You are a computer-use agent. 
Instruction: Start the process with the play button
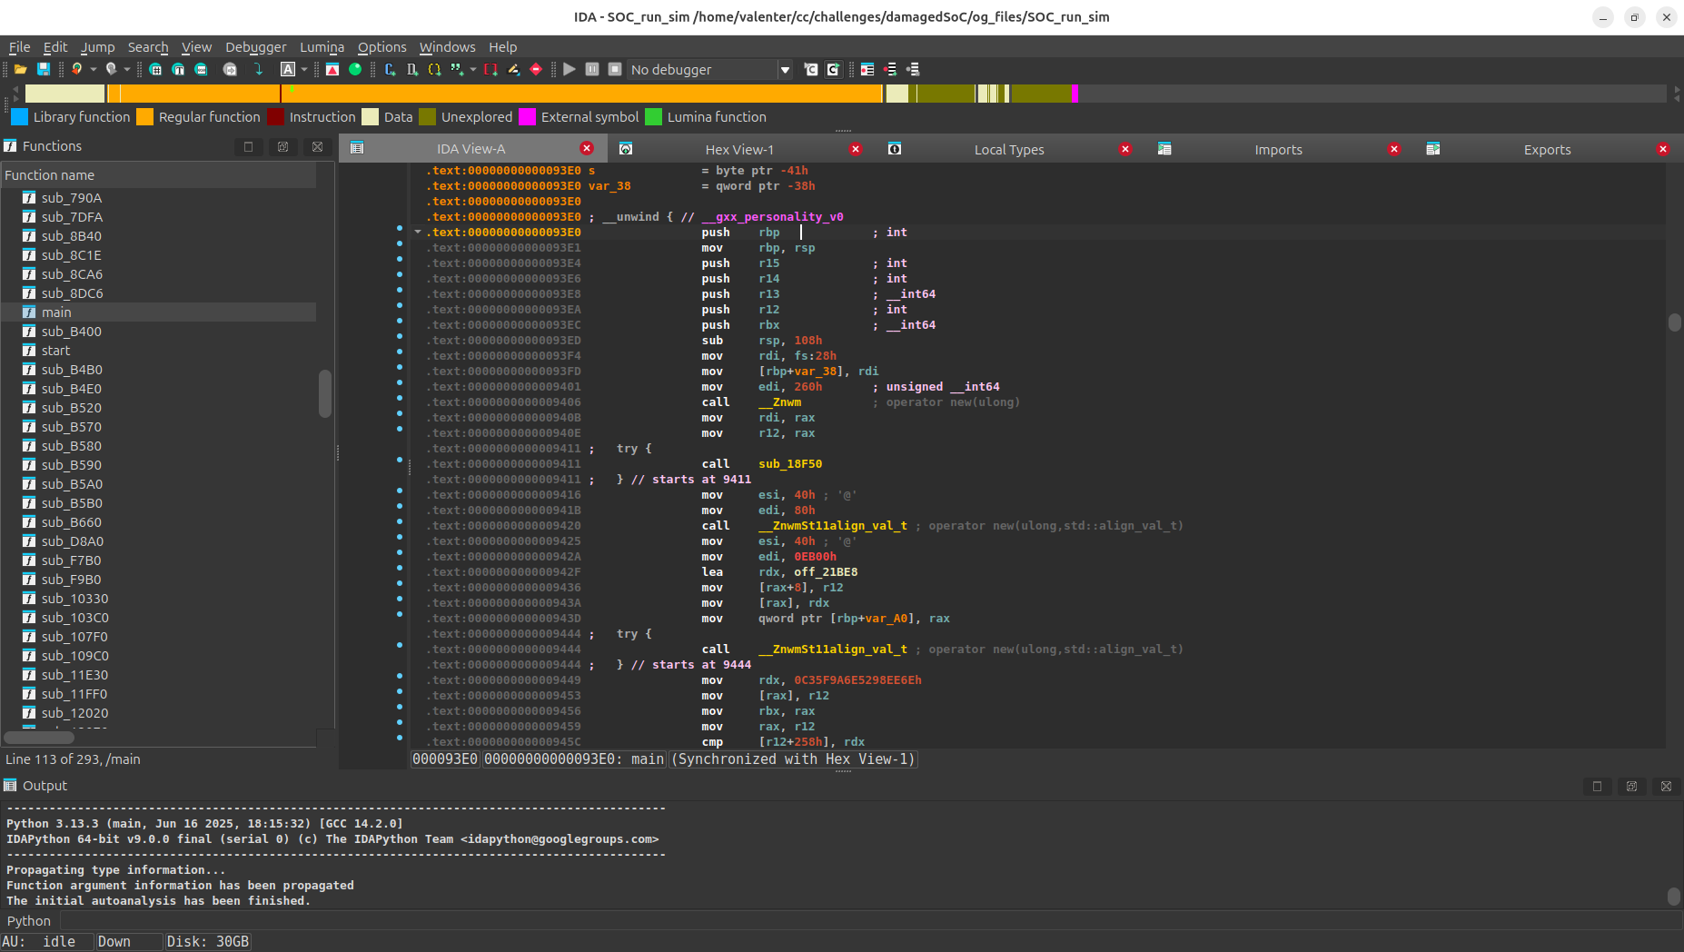pos(570,69)
